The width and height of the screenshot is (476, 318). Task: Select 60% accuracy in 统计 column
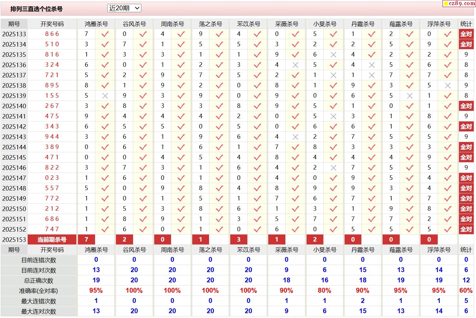pyautogui.click(x=466, y=291)
